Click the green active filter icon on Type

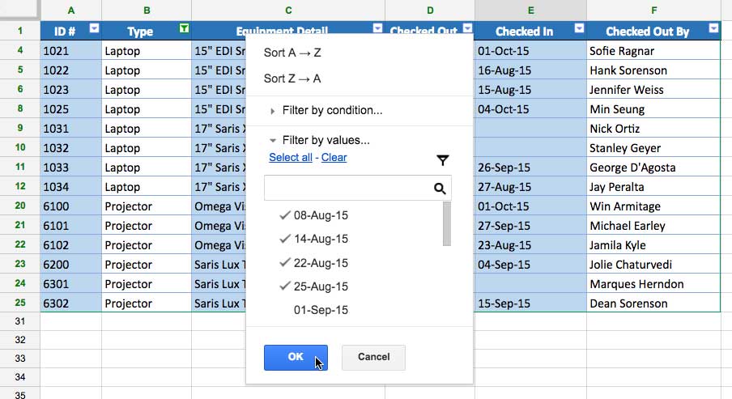coord(184,28)
